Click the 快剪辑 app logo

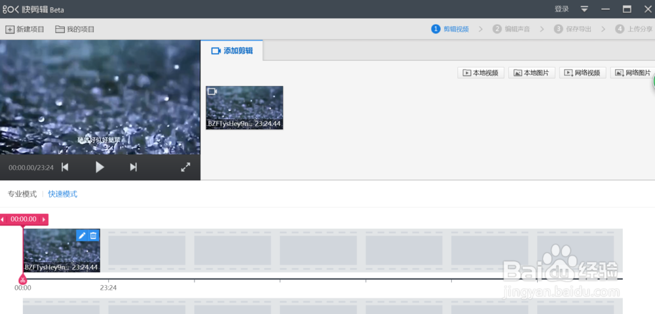(x=33, y=9)
